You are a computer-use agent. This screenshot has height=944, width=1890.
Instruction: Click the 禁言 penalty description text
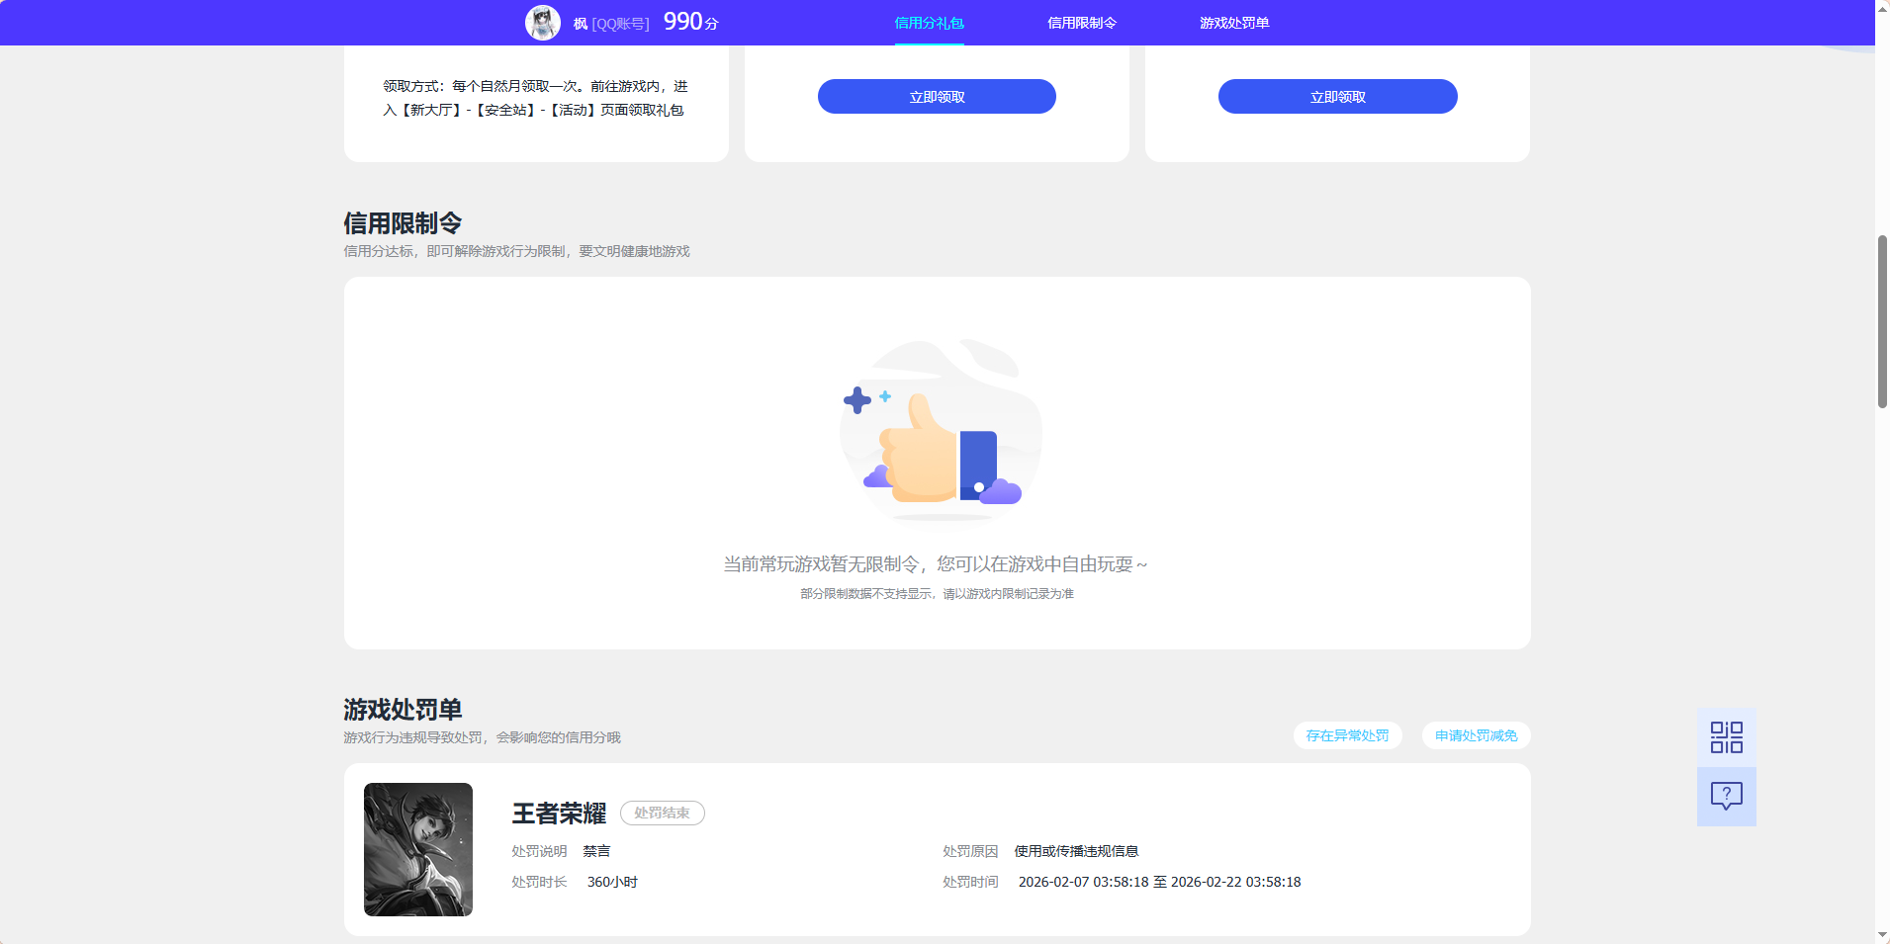point(596,850)
